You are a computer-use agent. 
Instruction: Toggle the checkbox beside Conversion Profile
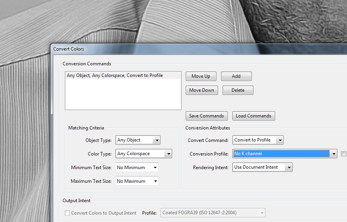(344, 154)
